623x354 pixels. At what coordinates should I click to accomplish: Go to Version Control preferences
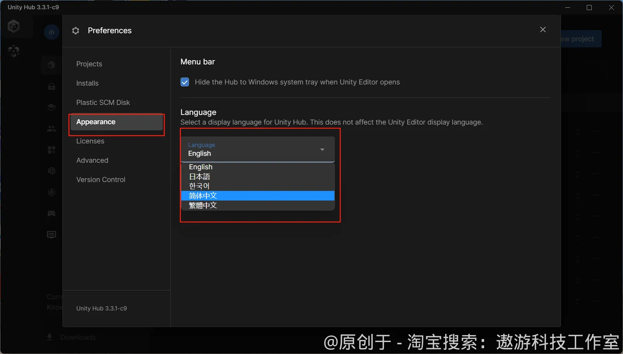(x=101, y=180)
